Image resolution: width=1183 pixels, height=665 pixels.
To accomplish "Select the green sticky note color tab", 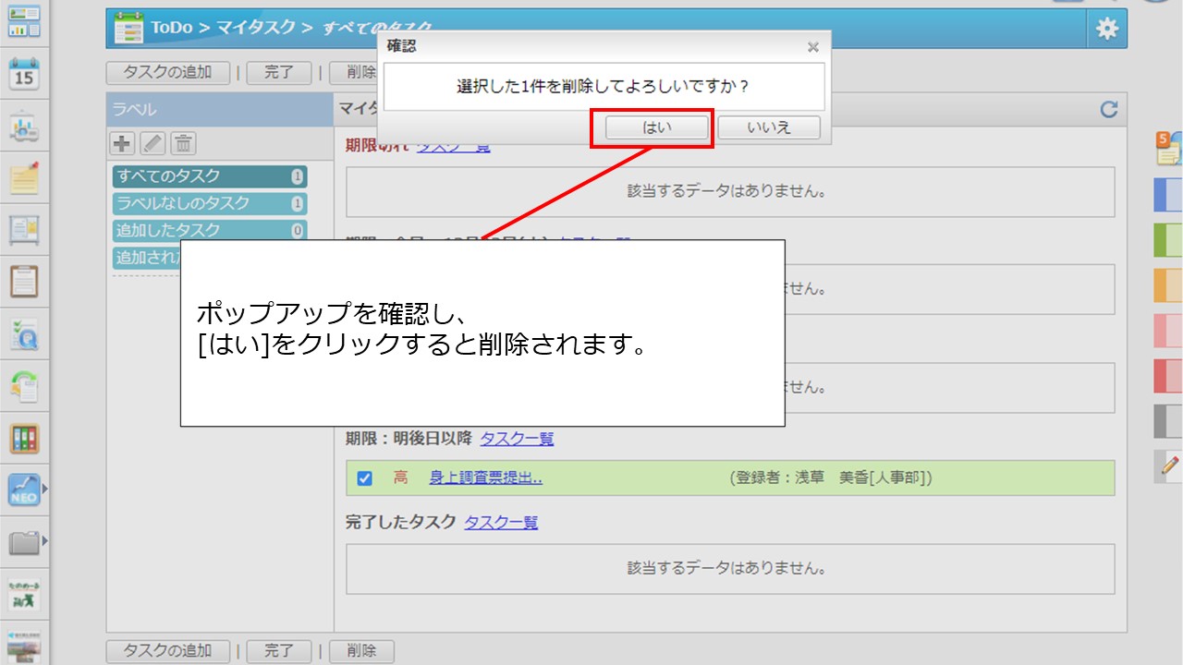I will pyautogui.click(x=1168, y=240).
